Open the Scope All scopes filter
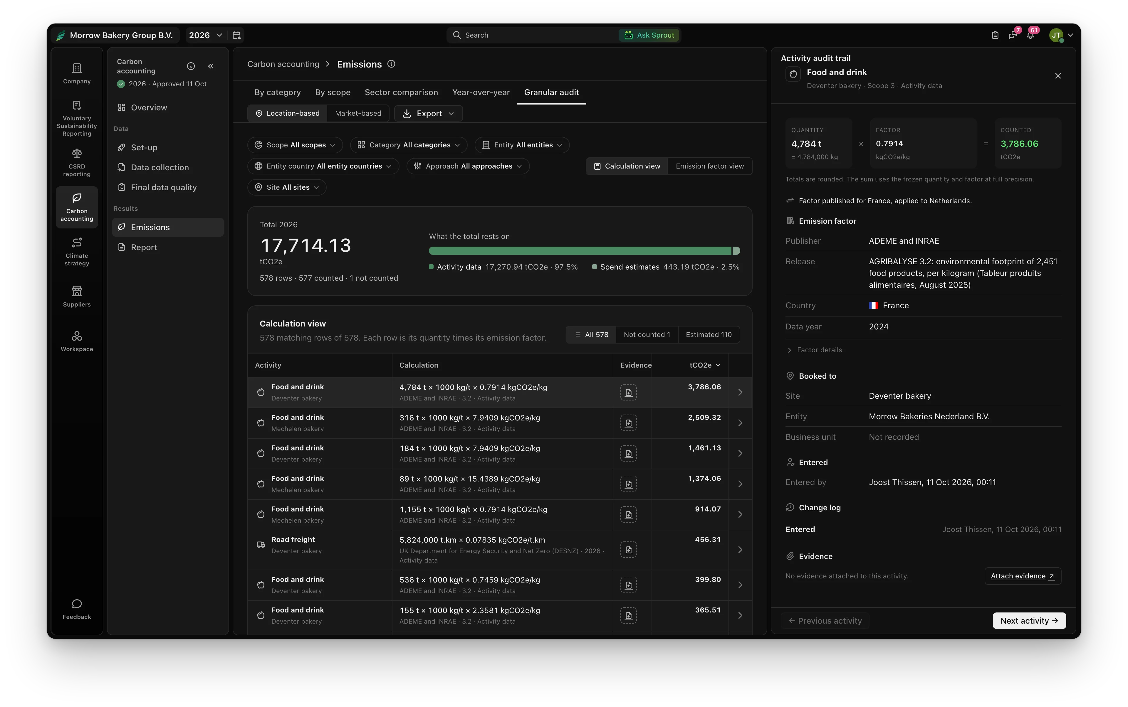1128x707 pixels. pos(295,145)
